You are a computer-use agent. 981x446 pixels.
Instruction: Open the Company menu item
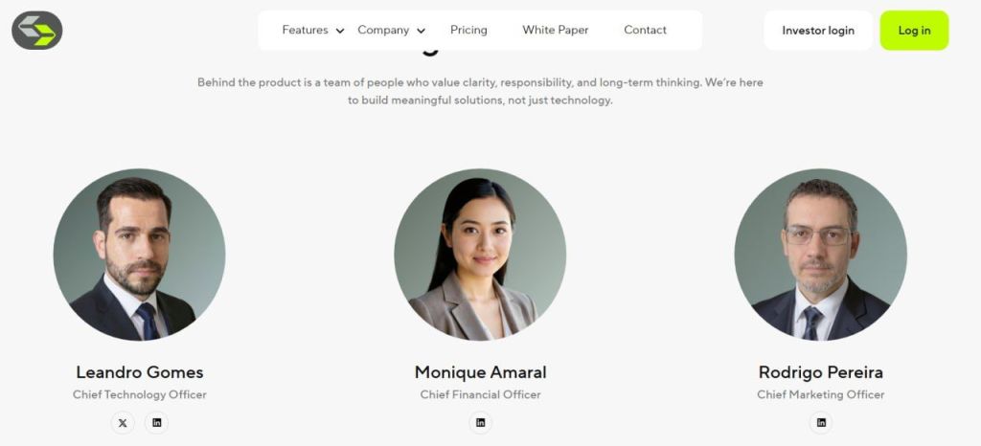tap(383, 30)
